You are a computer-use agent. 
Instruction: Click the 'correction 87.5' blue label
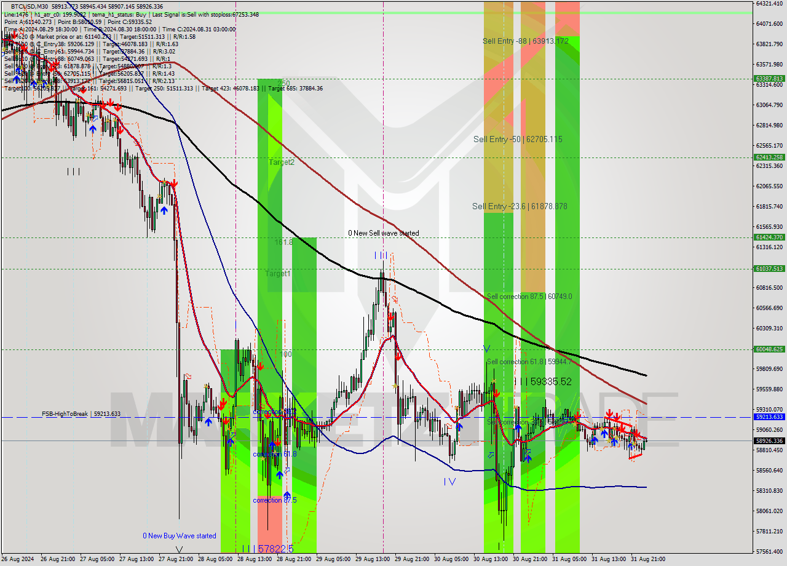coord(275,500)
